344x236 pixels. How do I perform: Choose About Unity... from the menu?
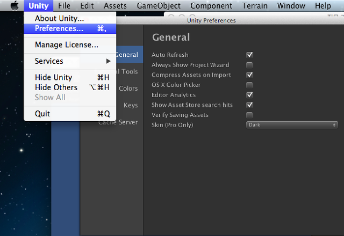(x=70, y=18)
